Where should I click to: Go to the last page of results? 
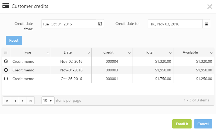coord(31,101)
